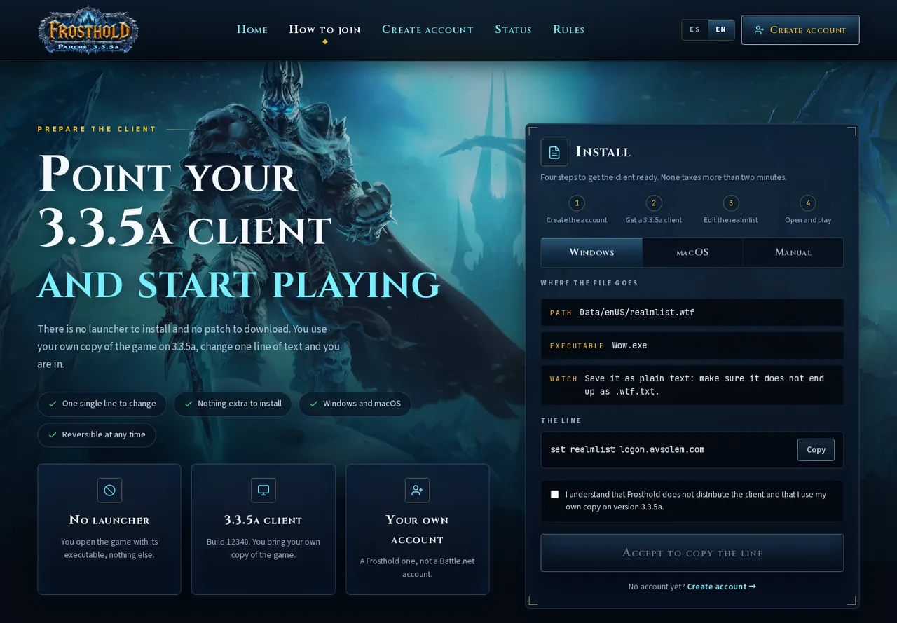Open the Rules nav item
This screenshot has width=897, height=623.
[568, 29]
